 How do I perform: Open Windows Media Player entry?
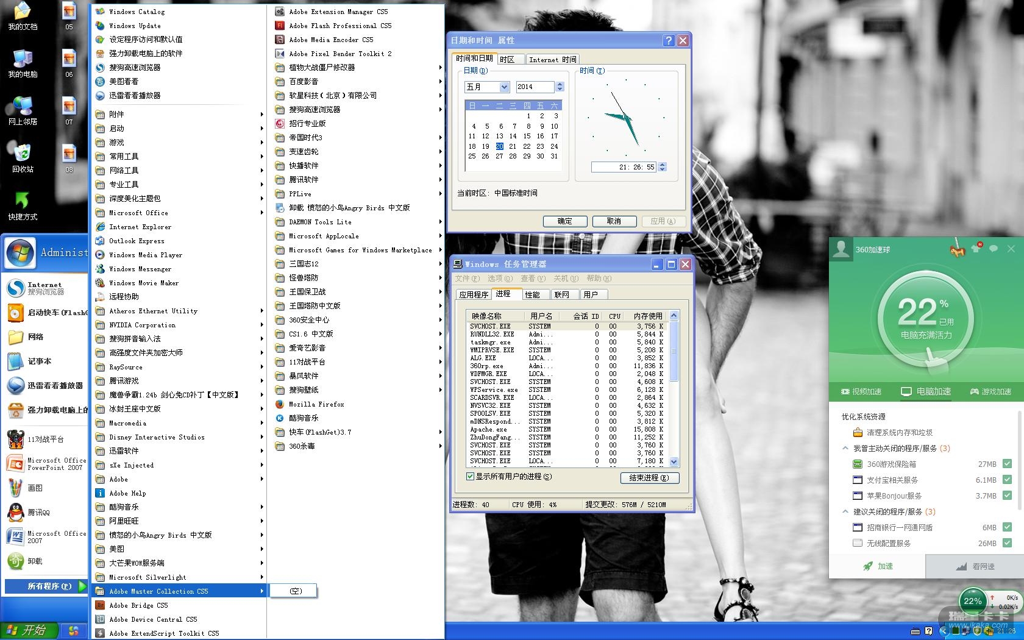coord(145,255)
